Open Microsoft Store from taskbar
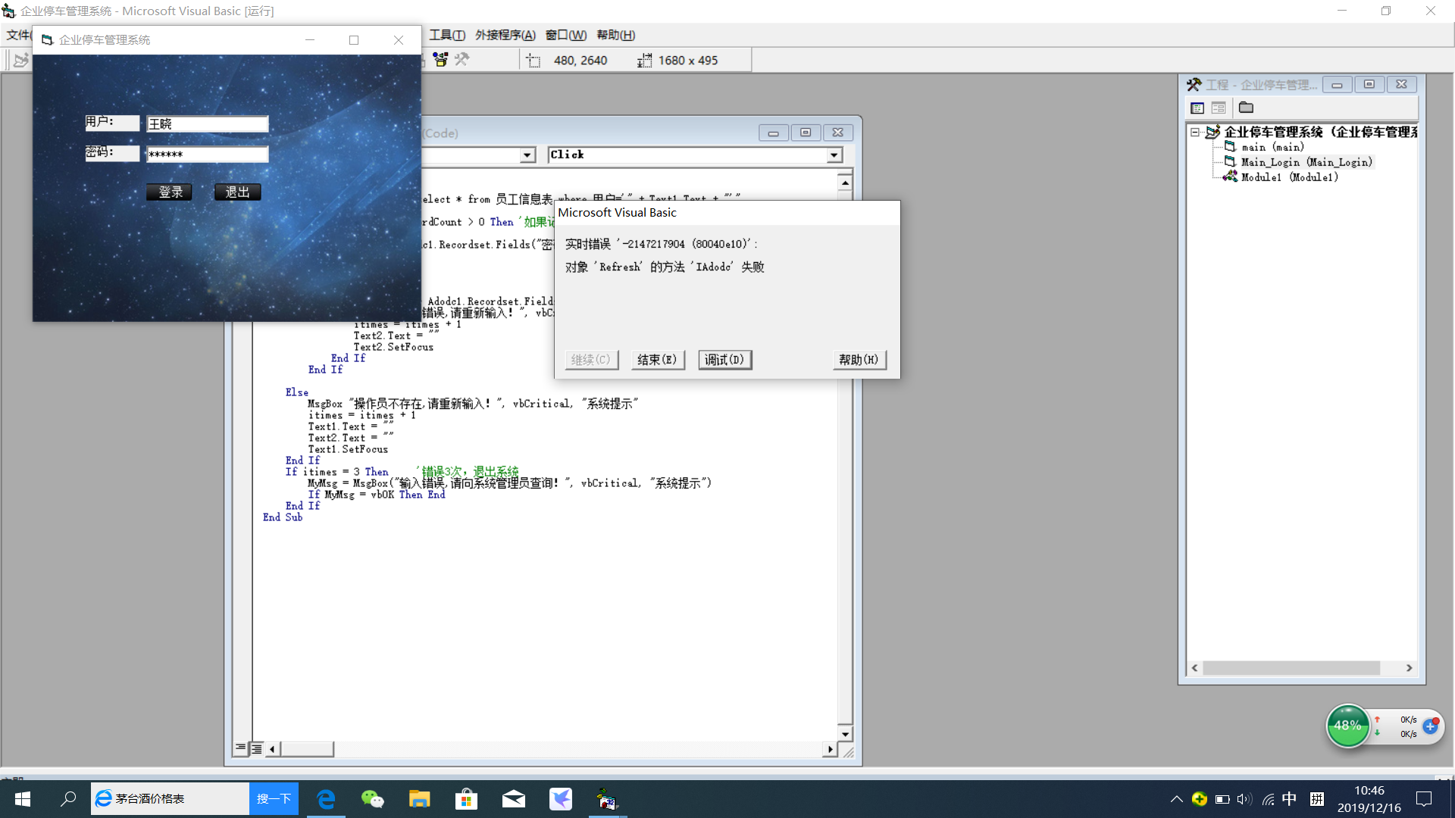 [x=466, y=799]
